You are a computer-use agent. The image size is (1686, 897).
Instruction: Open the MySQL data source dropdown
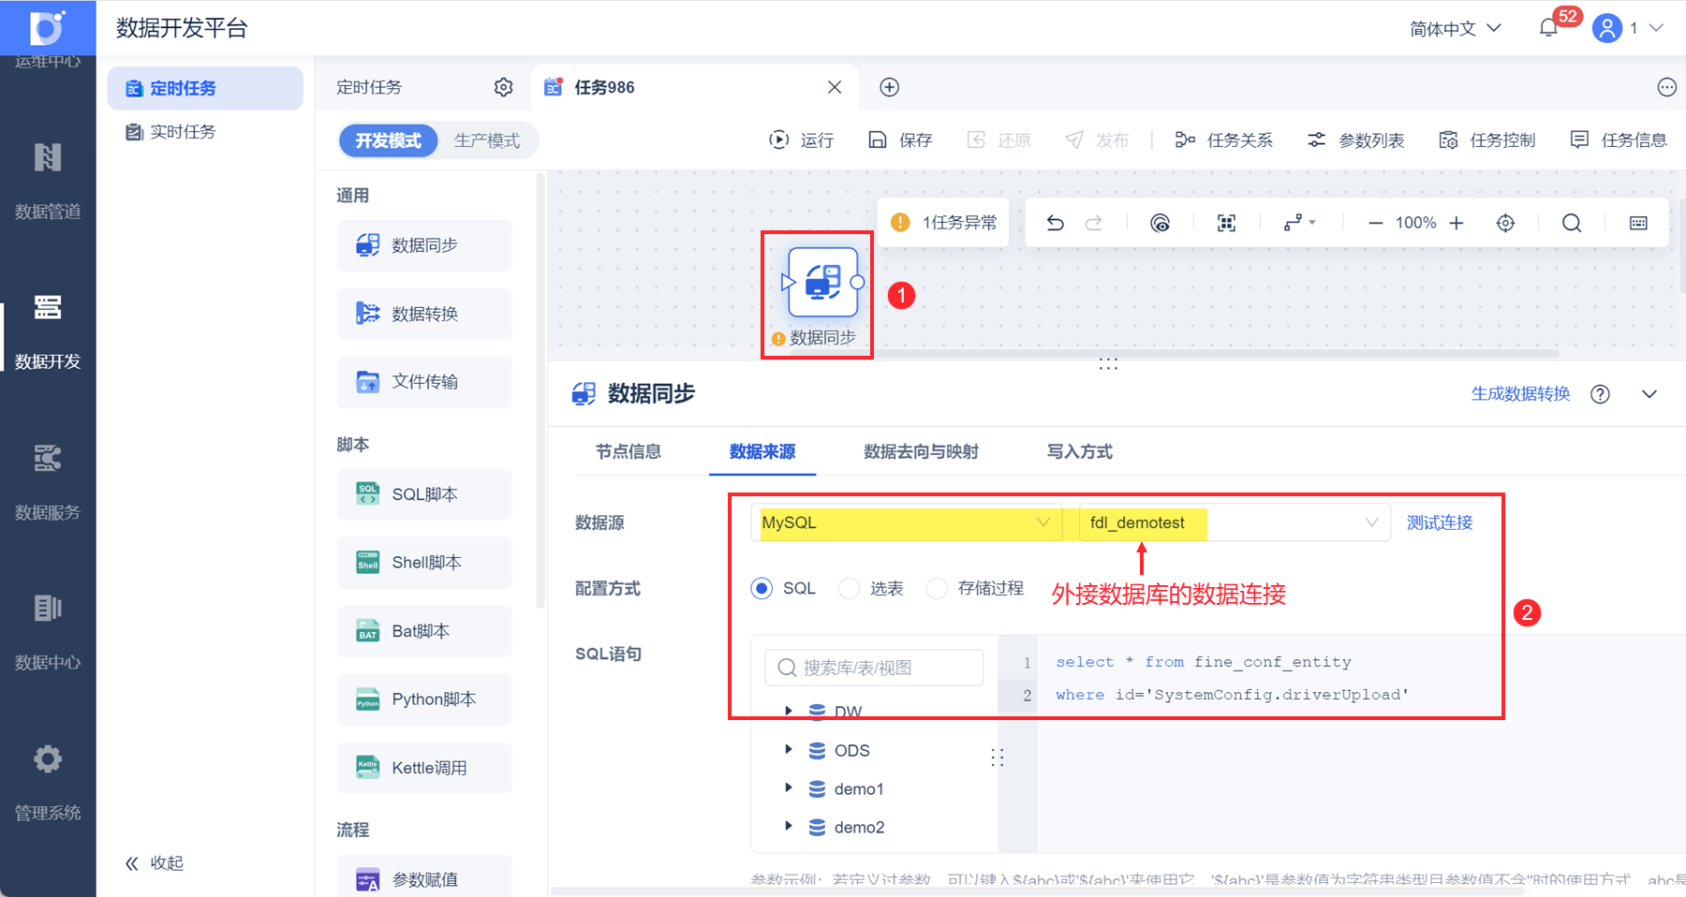click(907, 522)
